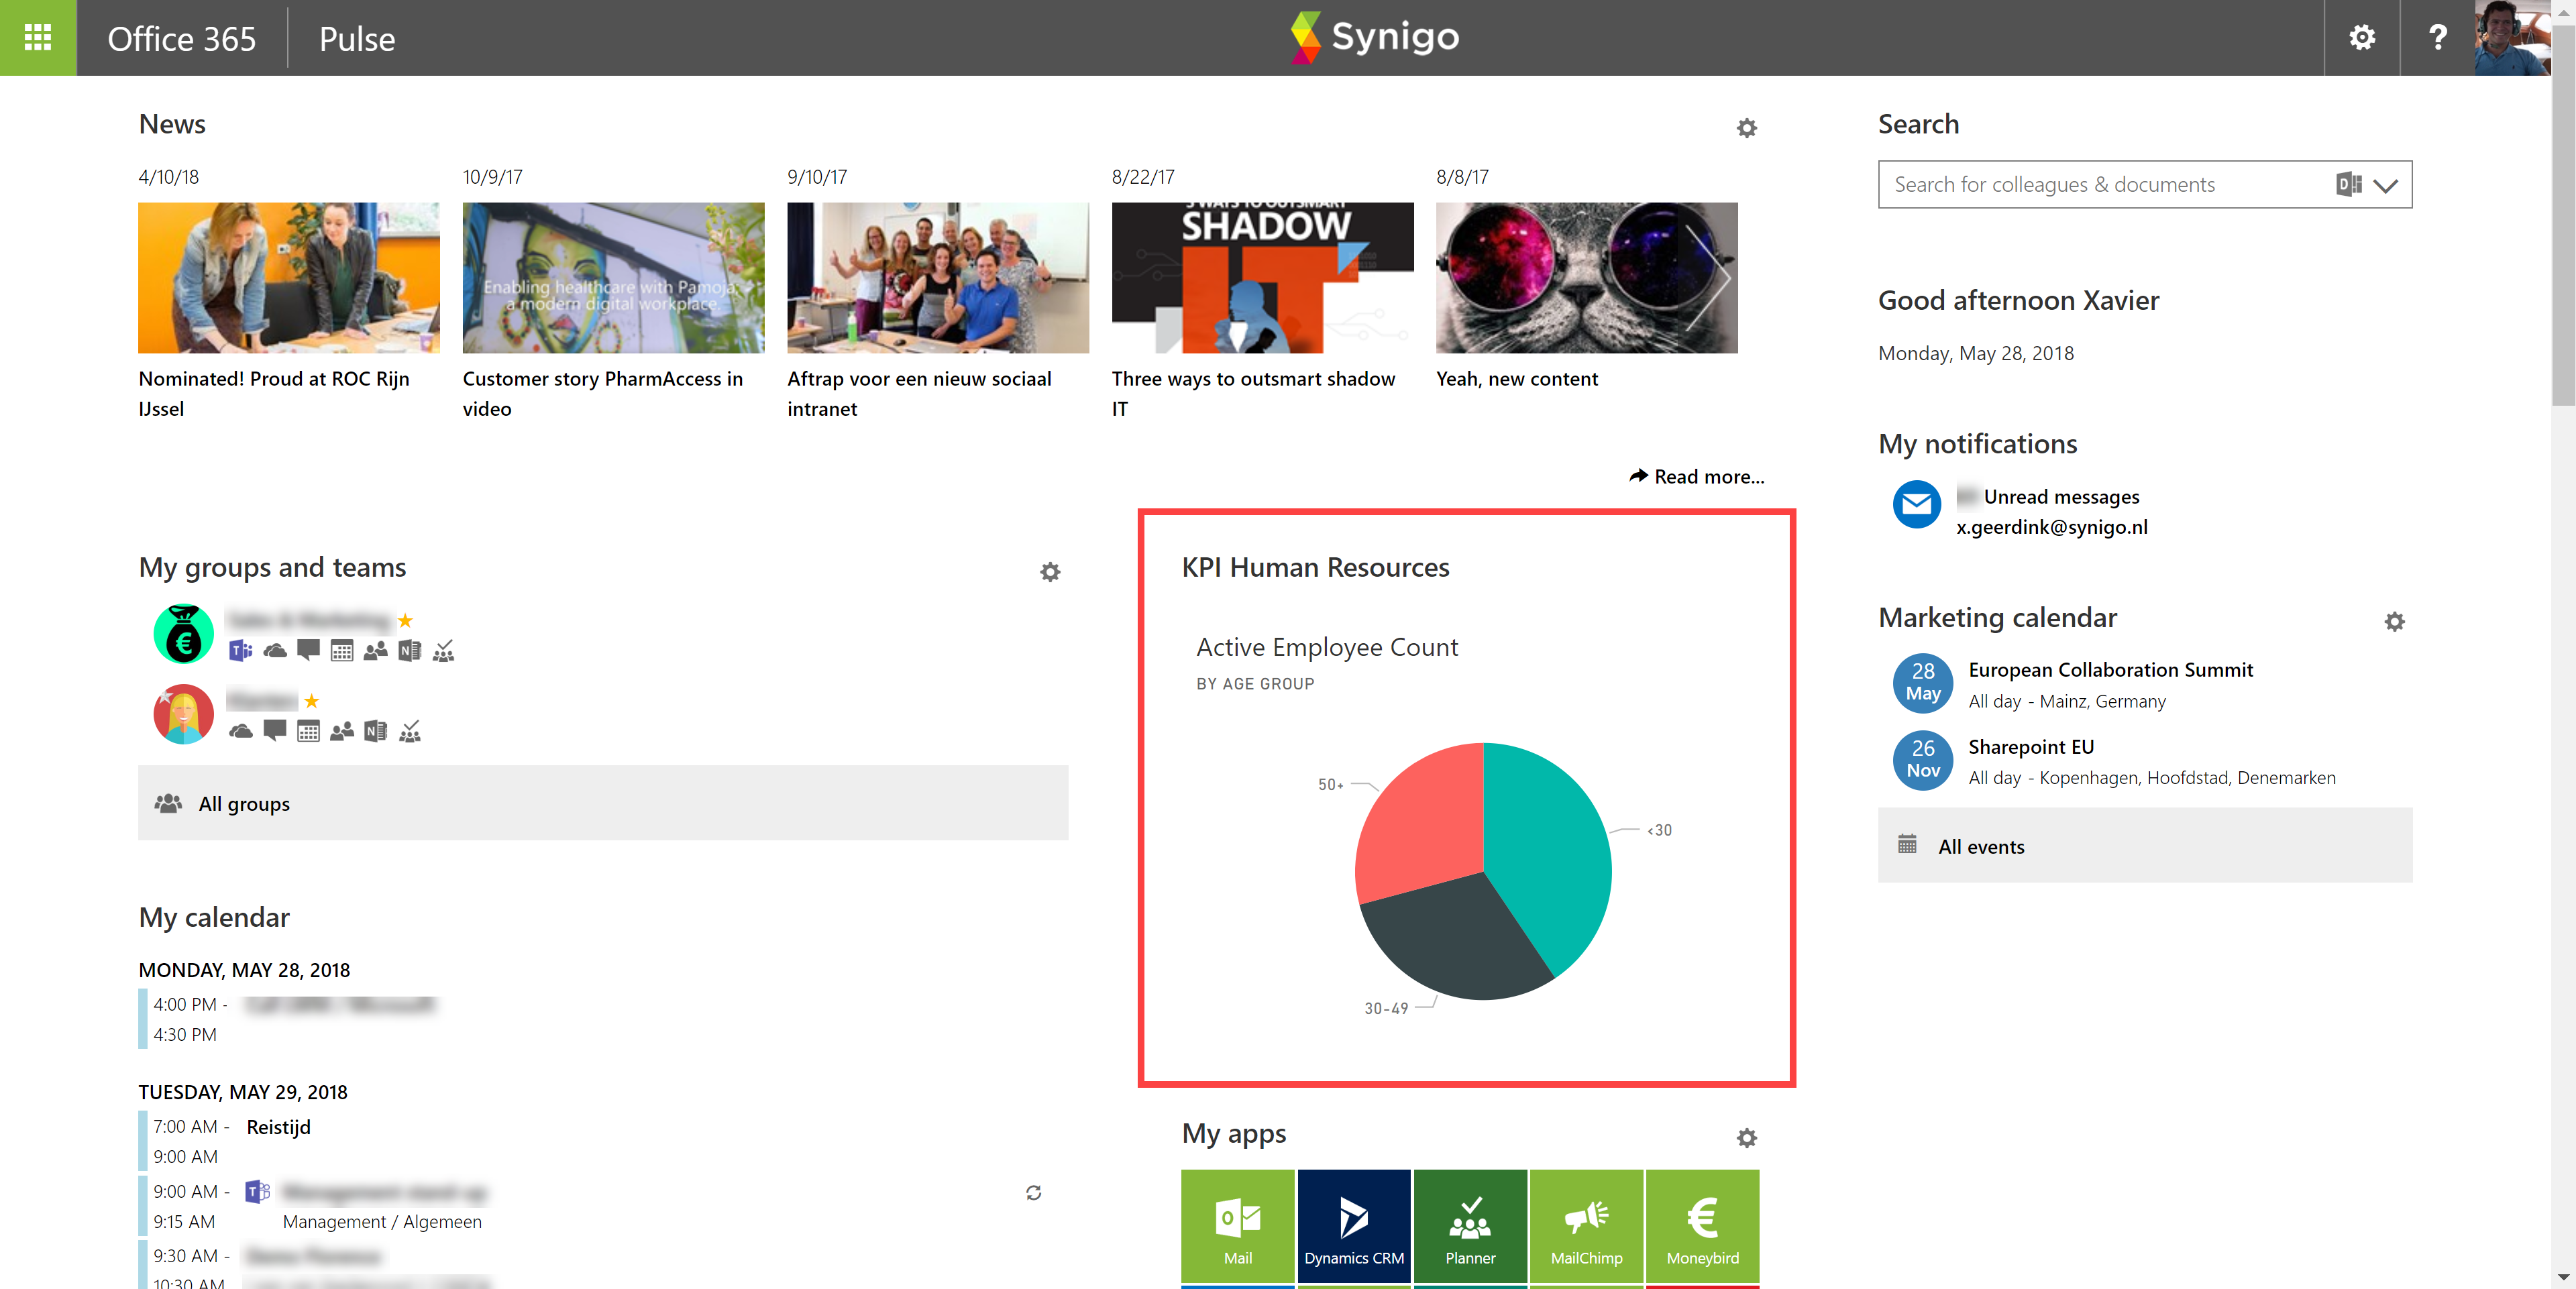Open Marketing calendar settings gear
The image size is (2576, 1289).
tap(2394, 622)
